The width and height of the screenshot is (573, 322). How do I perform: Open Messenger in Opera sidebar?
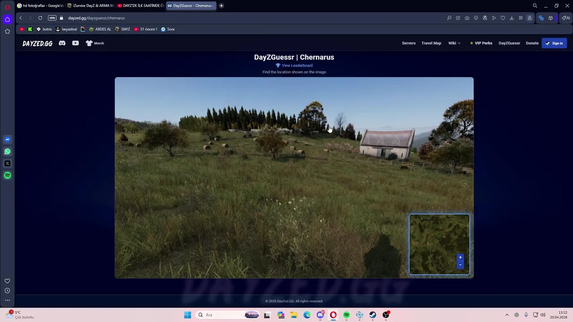pyautogui.click(x=7, y=140)
